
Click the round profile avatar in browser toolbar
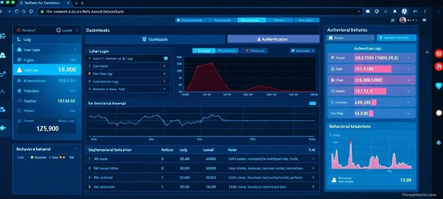(x=404, y=11)
